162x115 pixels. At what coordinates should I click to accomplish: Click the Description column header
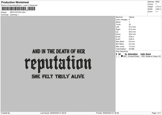click(133, 54)
